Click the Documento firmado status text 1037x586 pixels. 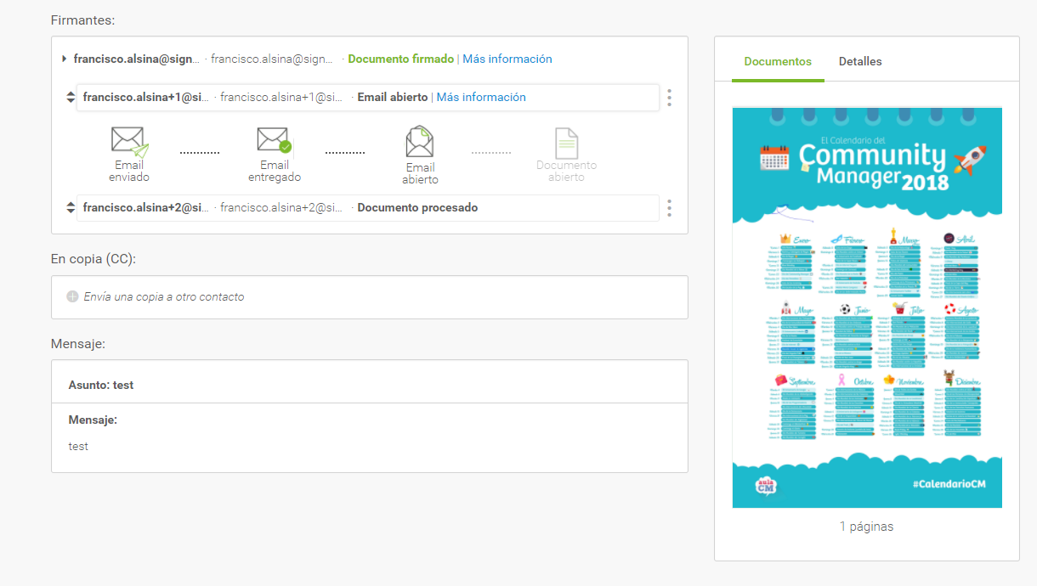pyautogui.click(x=401, y=59)
